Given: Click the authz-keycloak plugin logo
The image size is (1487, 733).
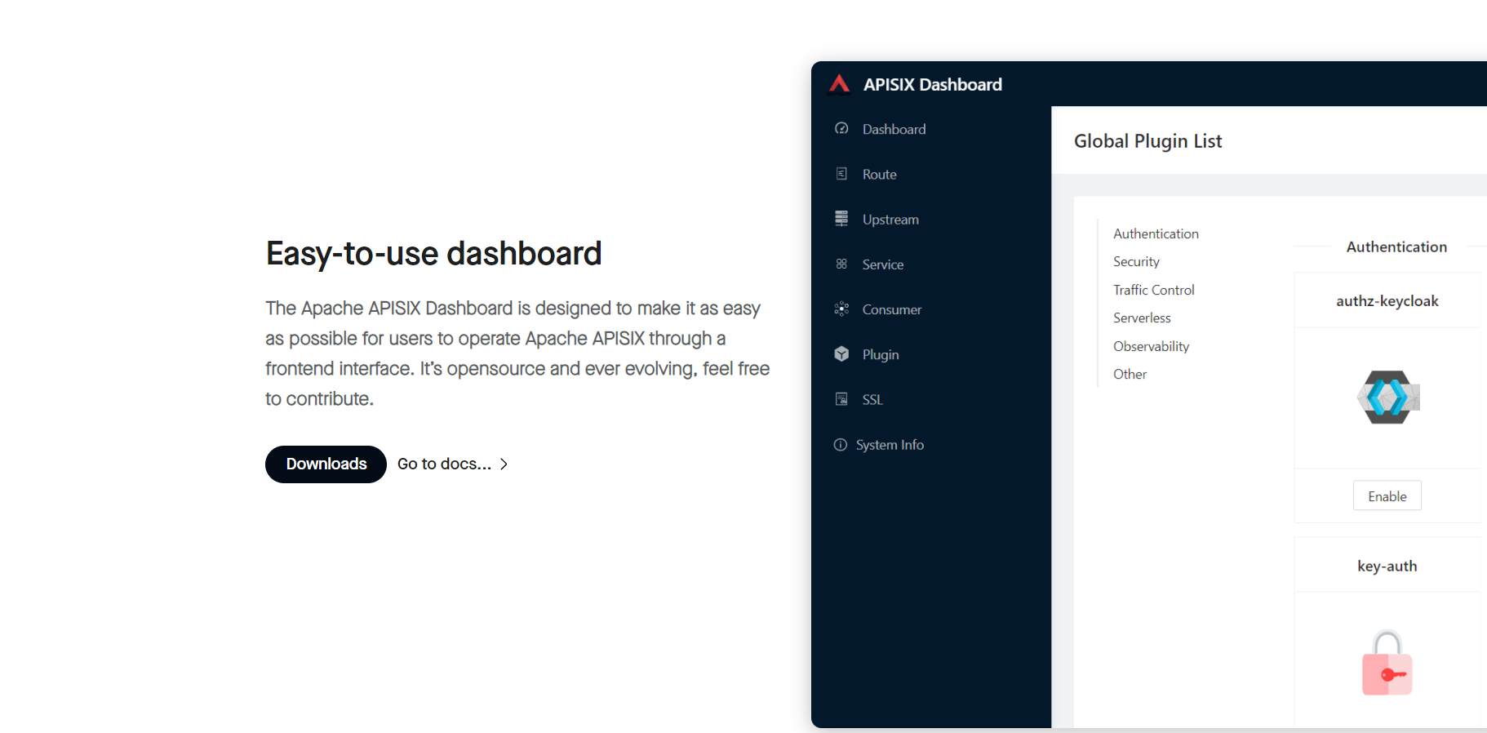Looking at the screenshot, I should [1388, 398].
